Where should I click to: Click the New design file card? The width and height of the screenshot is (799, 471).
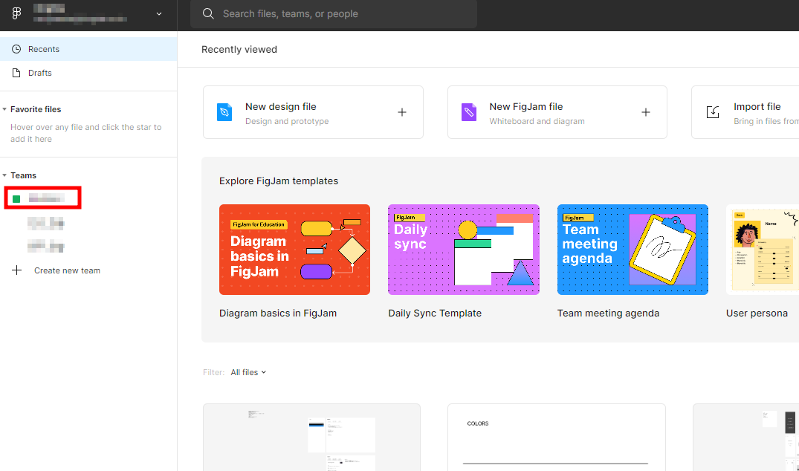(x=313, y=112)
